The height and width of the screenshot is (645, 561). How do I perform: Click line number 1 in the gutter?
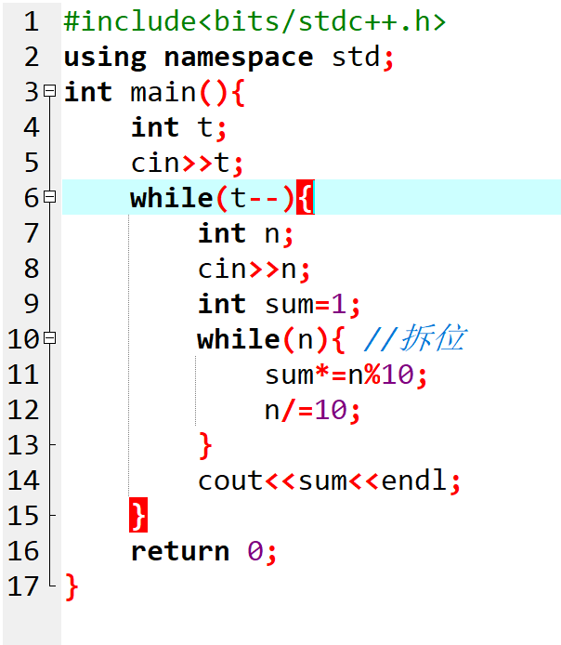pyautogui.click(x=32, y=21)
